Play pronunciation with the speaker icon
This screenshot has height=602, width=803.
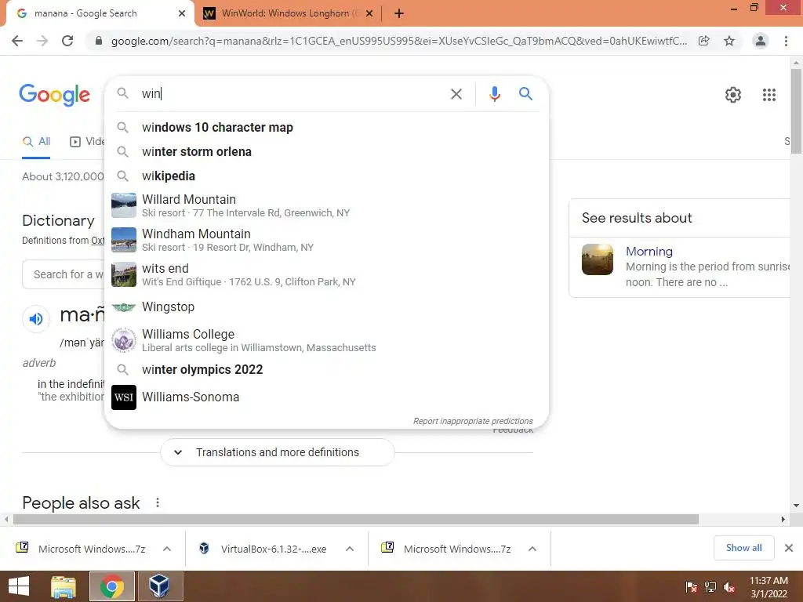36,319
